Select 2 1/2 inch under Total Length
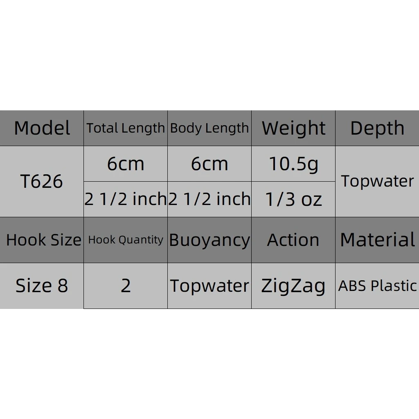 click(x=126, y=199)
